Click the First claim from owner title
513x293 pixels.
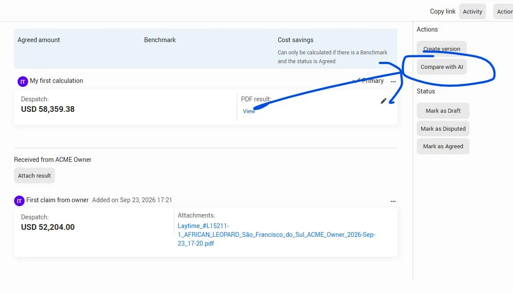(57, 200)
